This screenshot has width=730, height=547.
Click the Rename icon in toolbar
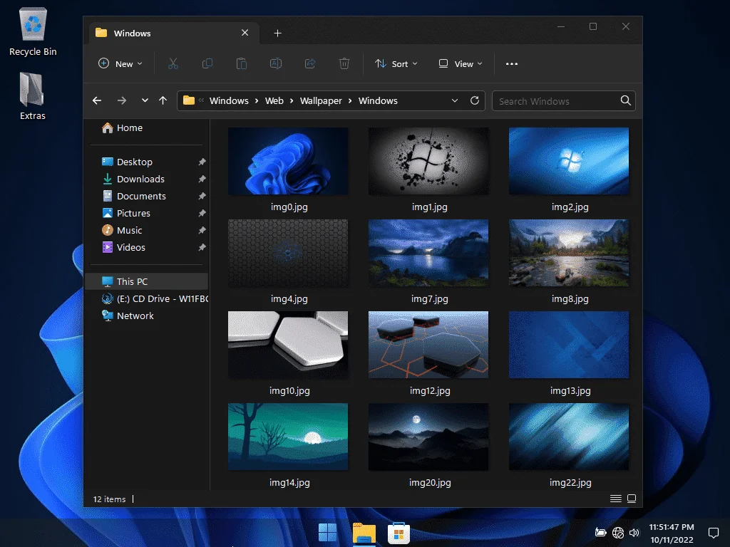coord(276,63)
